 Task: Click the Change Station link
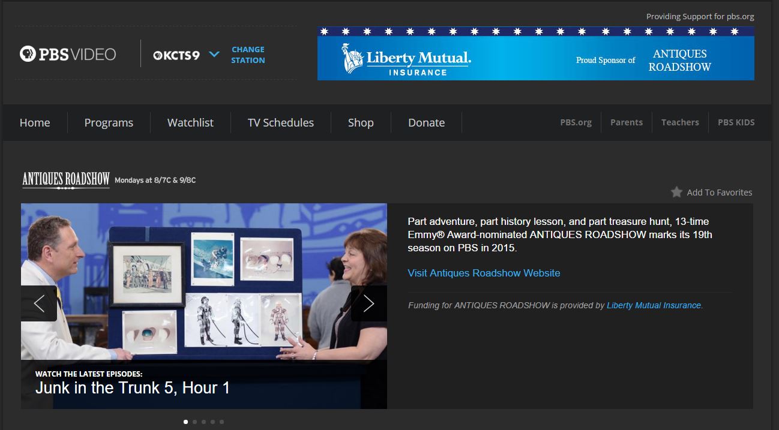pyautogui.click(x=248, y=55)
